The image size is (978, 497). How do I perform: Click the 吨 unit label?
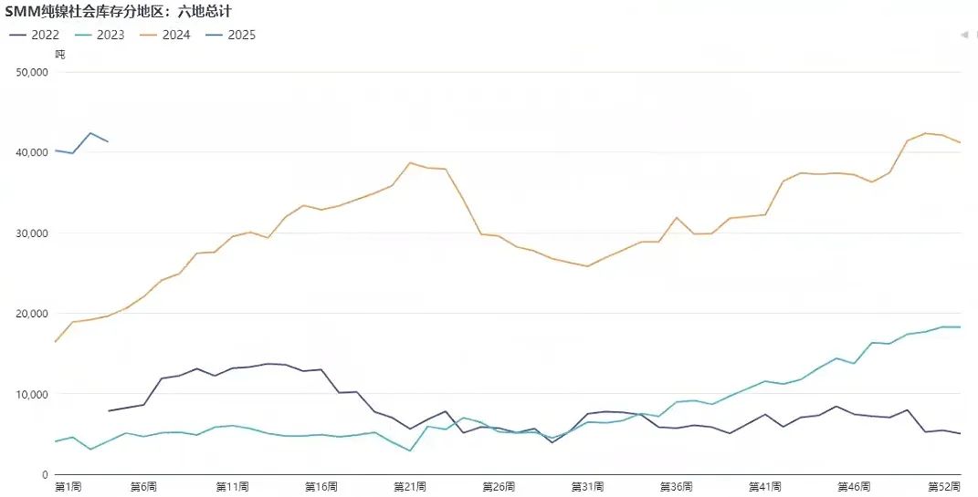[x=60, y=54]
